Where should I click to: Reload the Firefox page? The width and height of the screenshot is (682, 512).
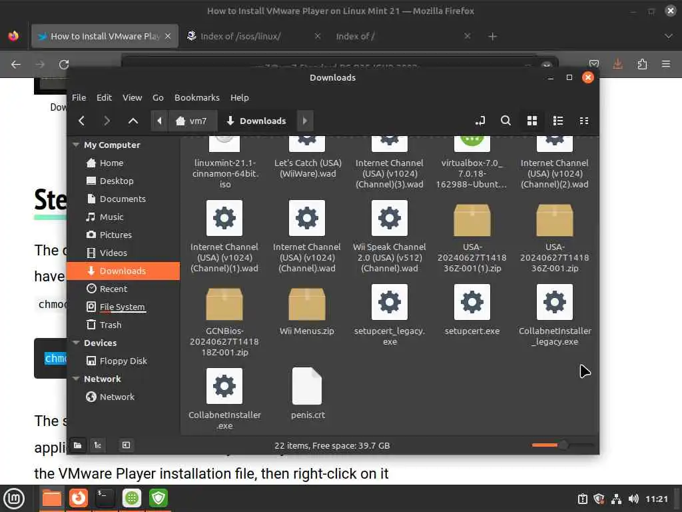64,65
